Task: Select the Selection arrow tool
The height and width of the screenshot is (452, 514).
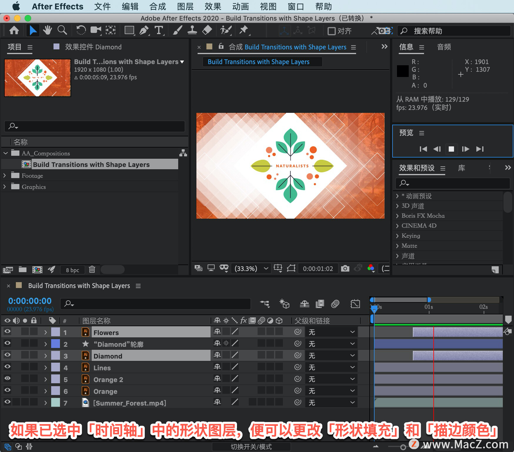Action: [33, 30]
